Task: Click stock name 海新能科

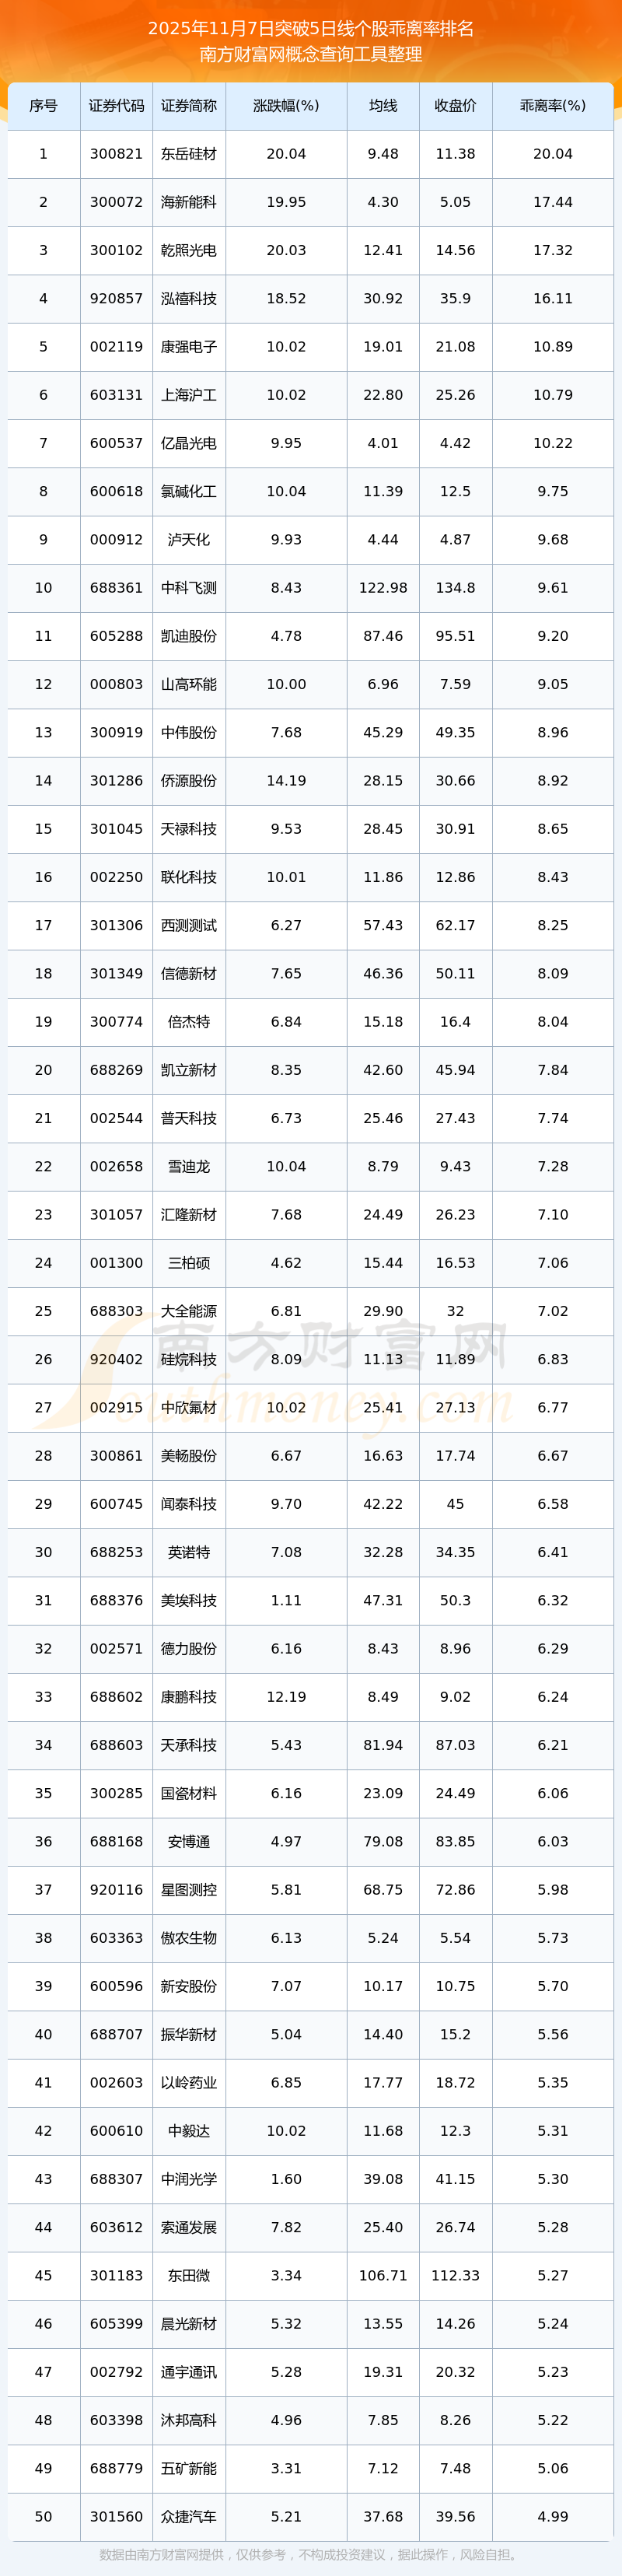Action: pos(189,202)
